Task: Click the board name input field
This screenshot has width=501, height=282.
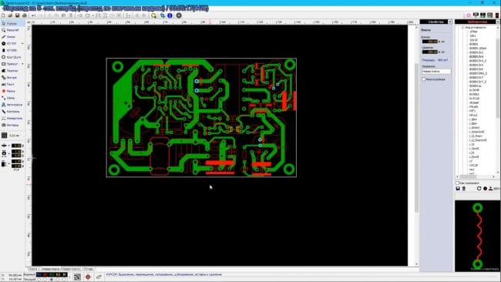Action: tap(436, 72)
